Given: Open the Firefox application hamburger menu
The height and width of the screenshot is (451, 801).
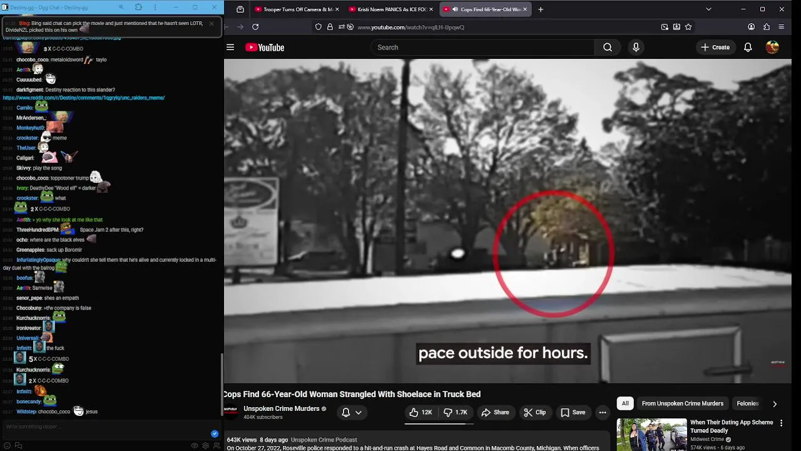Looking at the screenshot, I should (x=782, y=27).
